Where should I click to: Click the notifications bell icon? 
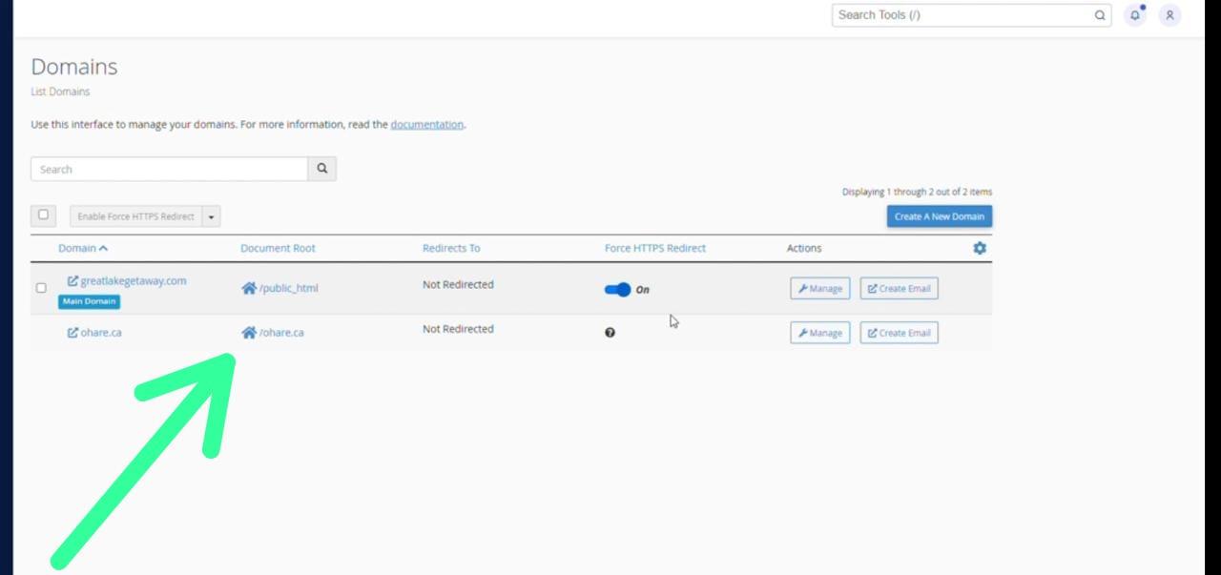(1135, 15)
